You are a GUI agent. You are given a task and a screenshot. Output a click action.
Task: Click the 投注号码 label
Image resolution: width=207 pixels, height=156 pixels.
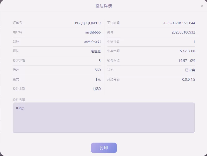pos(19,100)
